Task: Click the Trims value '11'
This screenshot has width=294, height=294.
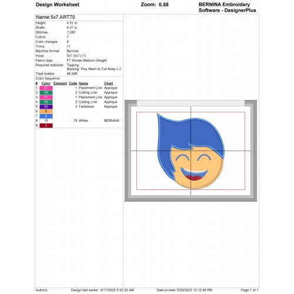Action: click(68, 46)
